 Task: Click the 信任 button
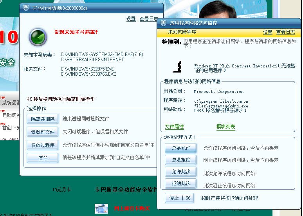[43, 158]
